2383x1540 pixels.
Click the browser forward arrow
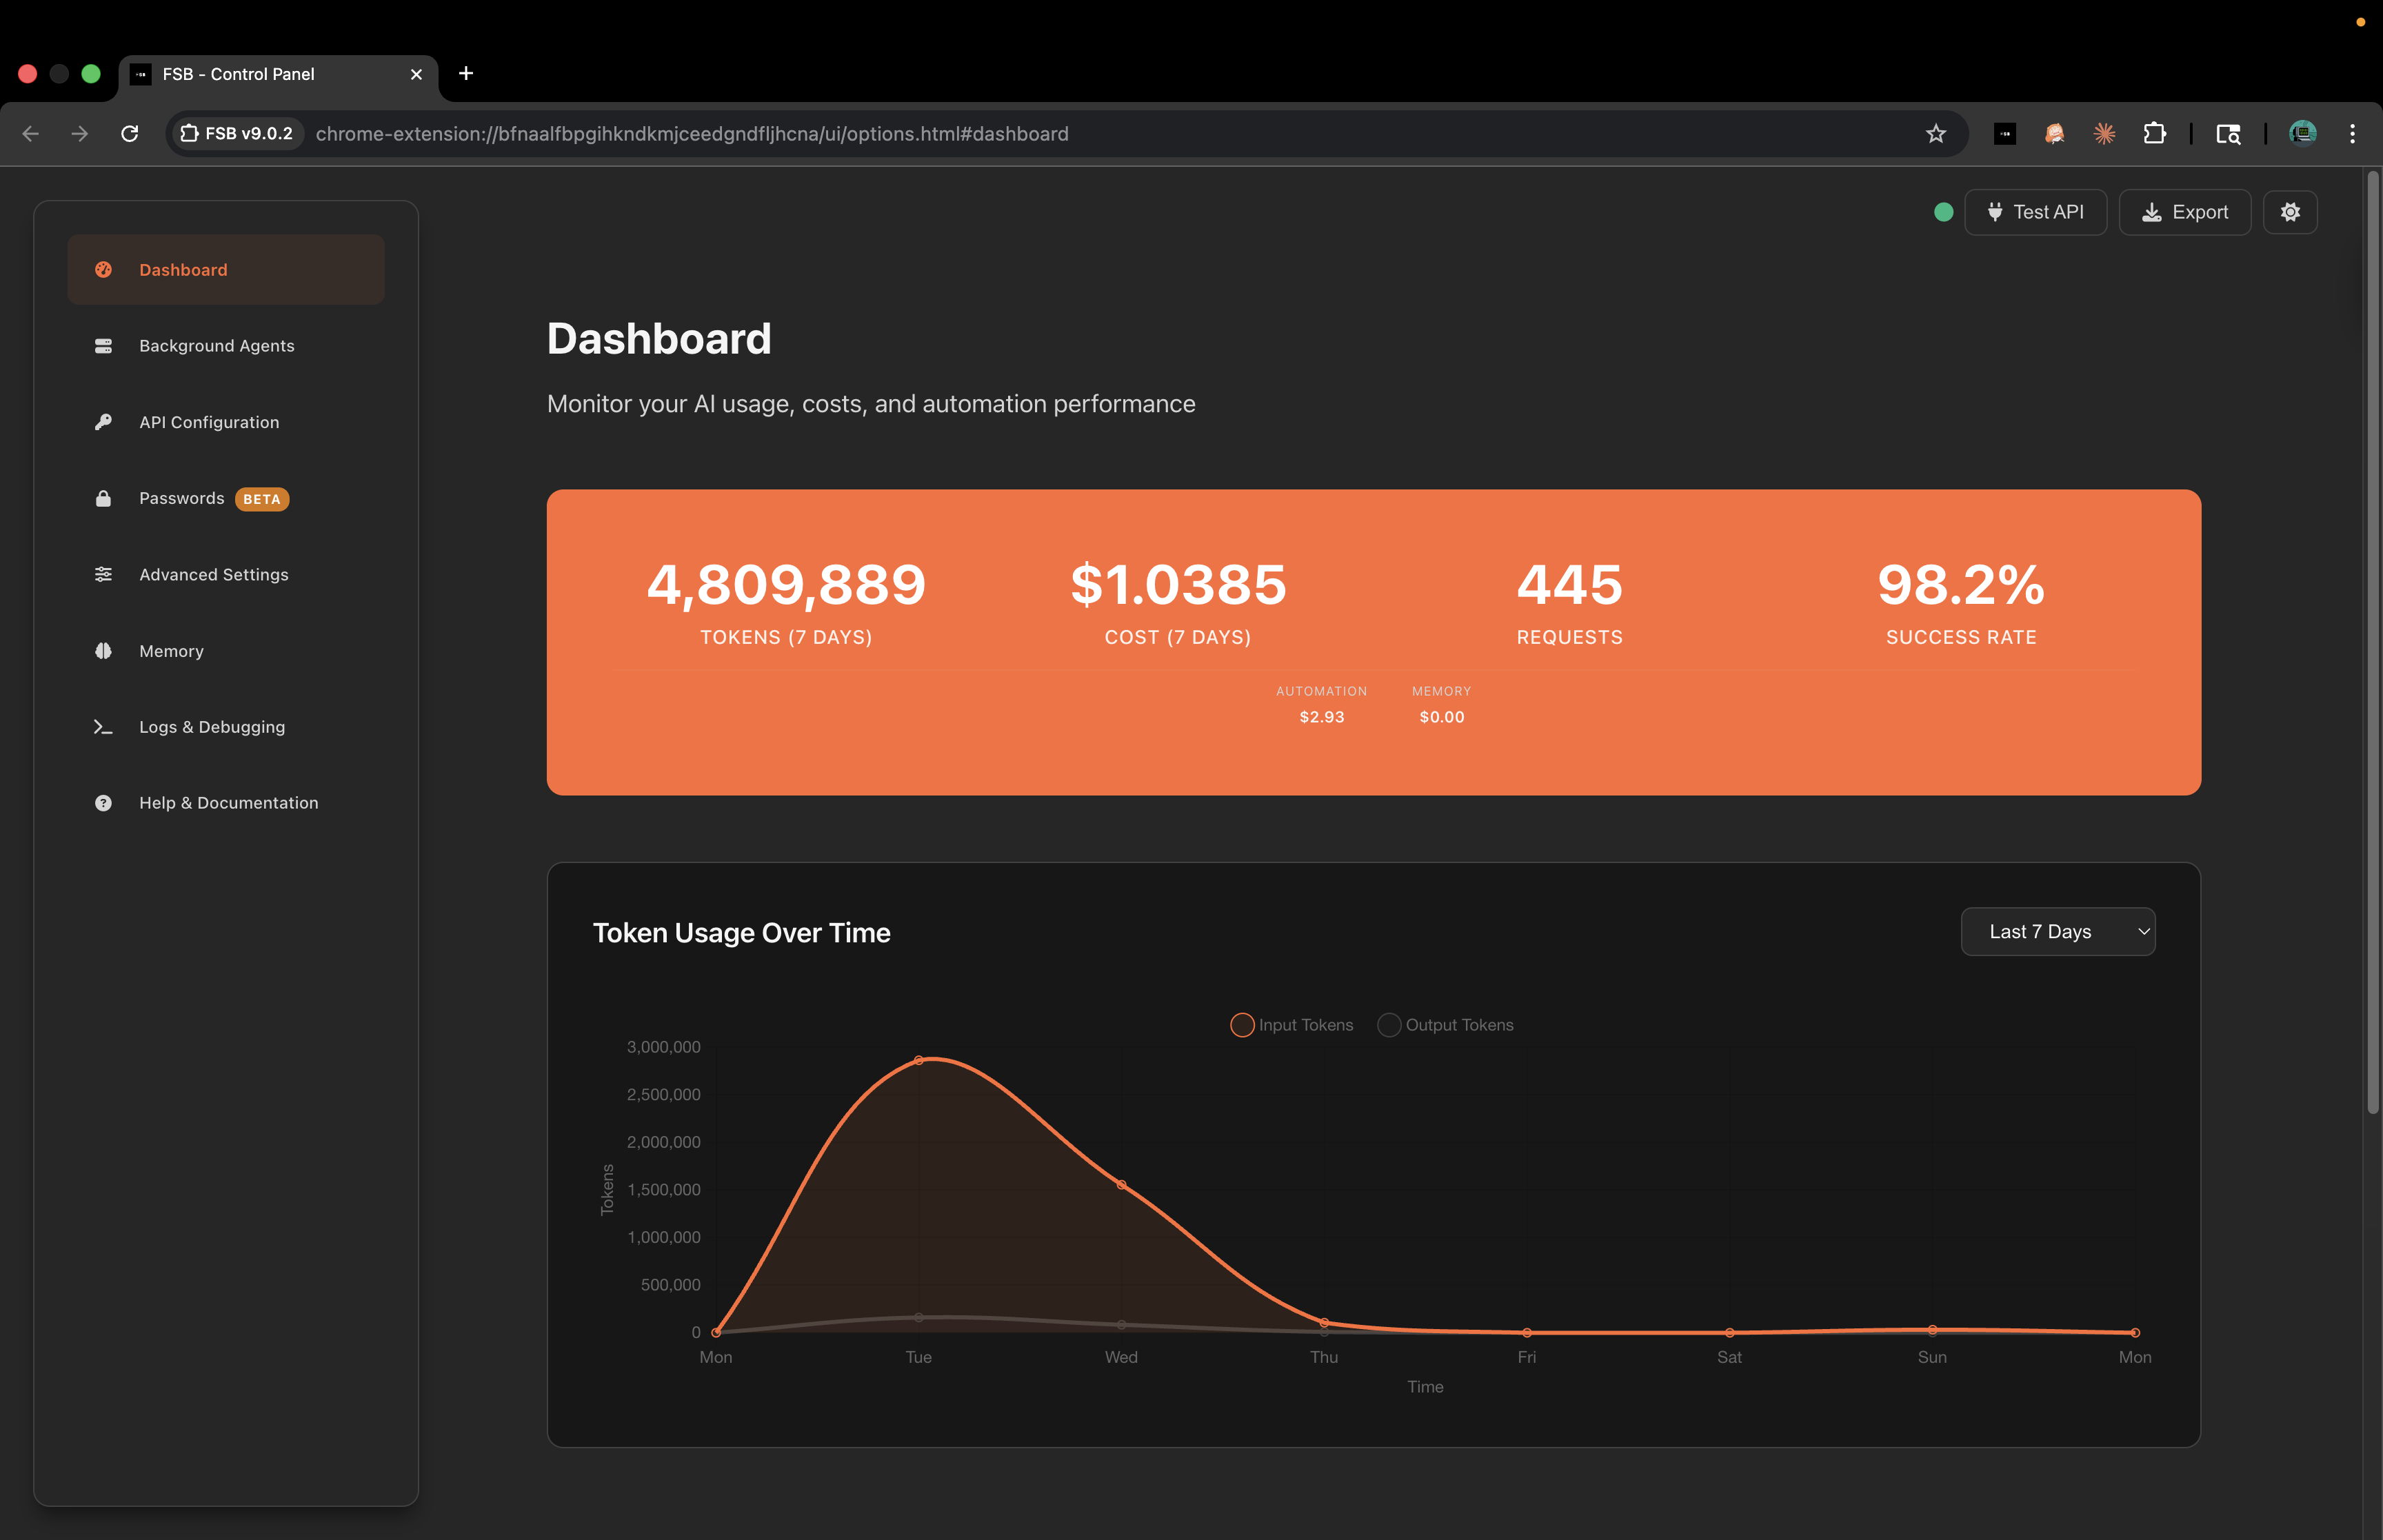point(80,134)
